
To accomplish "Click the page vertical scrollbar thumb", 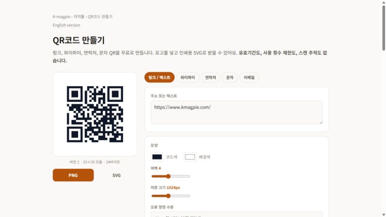I will [x=384, y=27].
